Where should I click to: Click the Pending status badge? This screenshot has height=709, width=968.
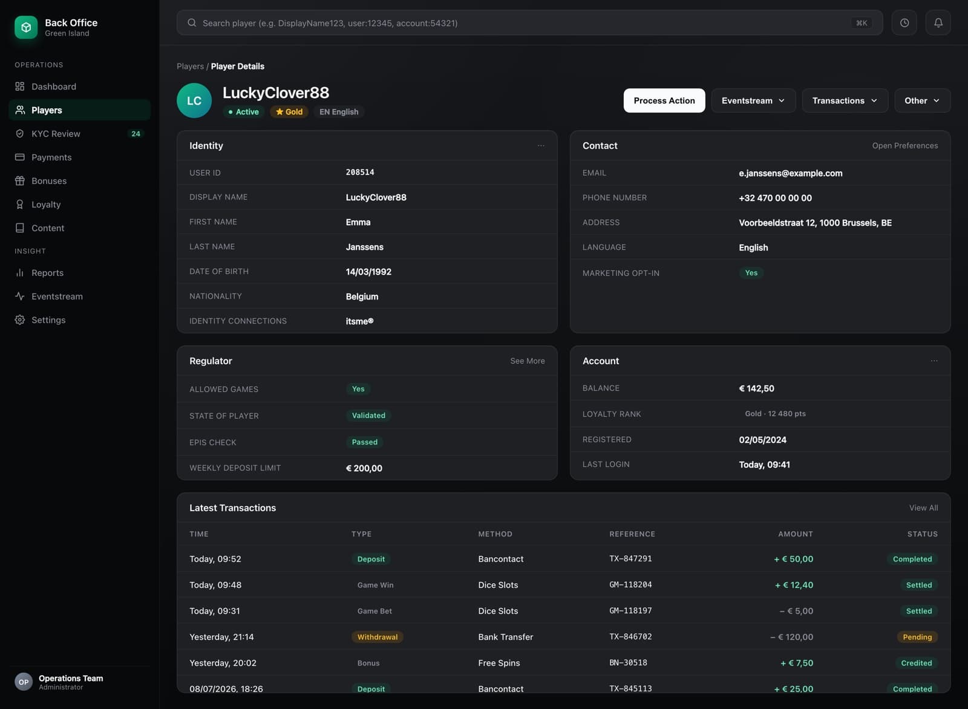(x=917, y=637)
